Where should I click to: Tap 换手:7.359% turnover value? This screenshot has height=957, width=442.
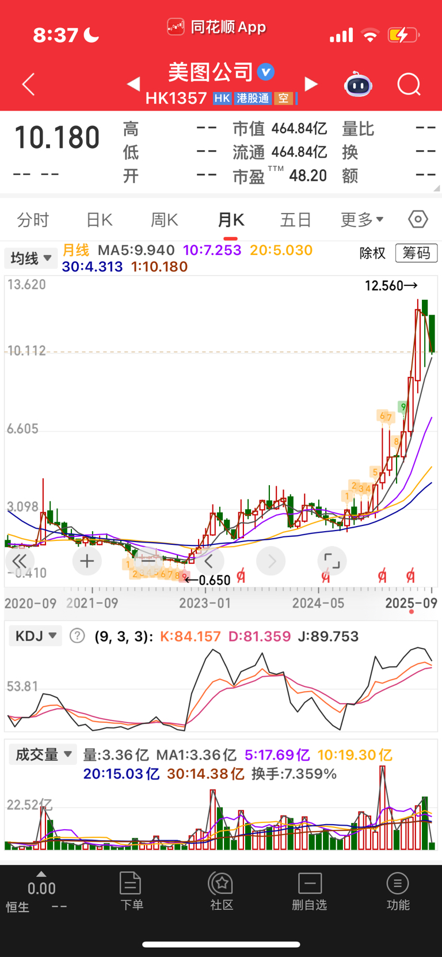[294, 774]
